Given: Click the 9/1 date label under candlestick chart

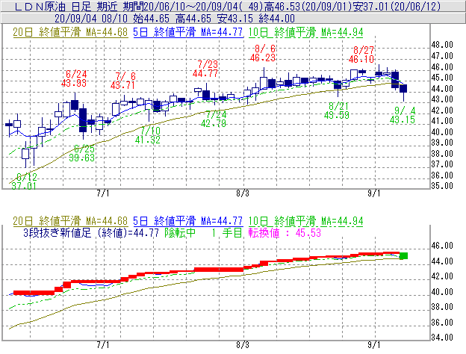Looking at the screenshot, I should click(374, 193).
